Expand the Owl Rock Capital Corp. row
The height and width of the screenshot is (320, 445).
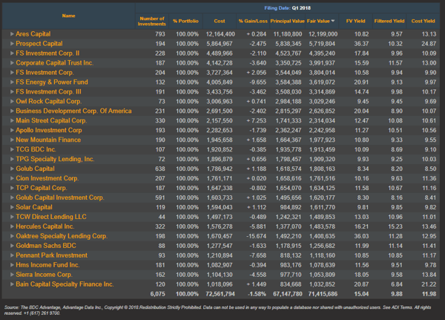click(12, 102)
